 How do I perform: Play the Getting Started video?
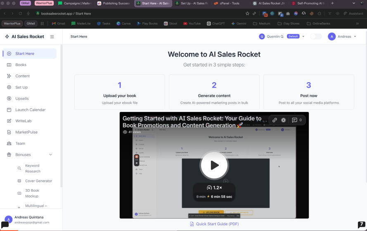214,165
